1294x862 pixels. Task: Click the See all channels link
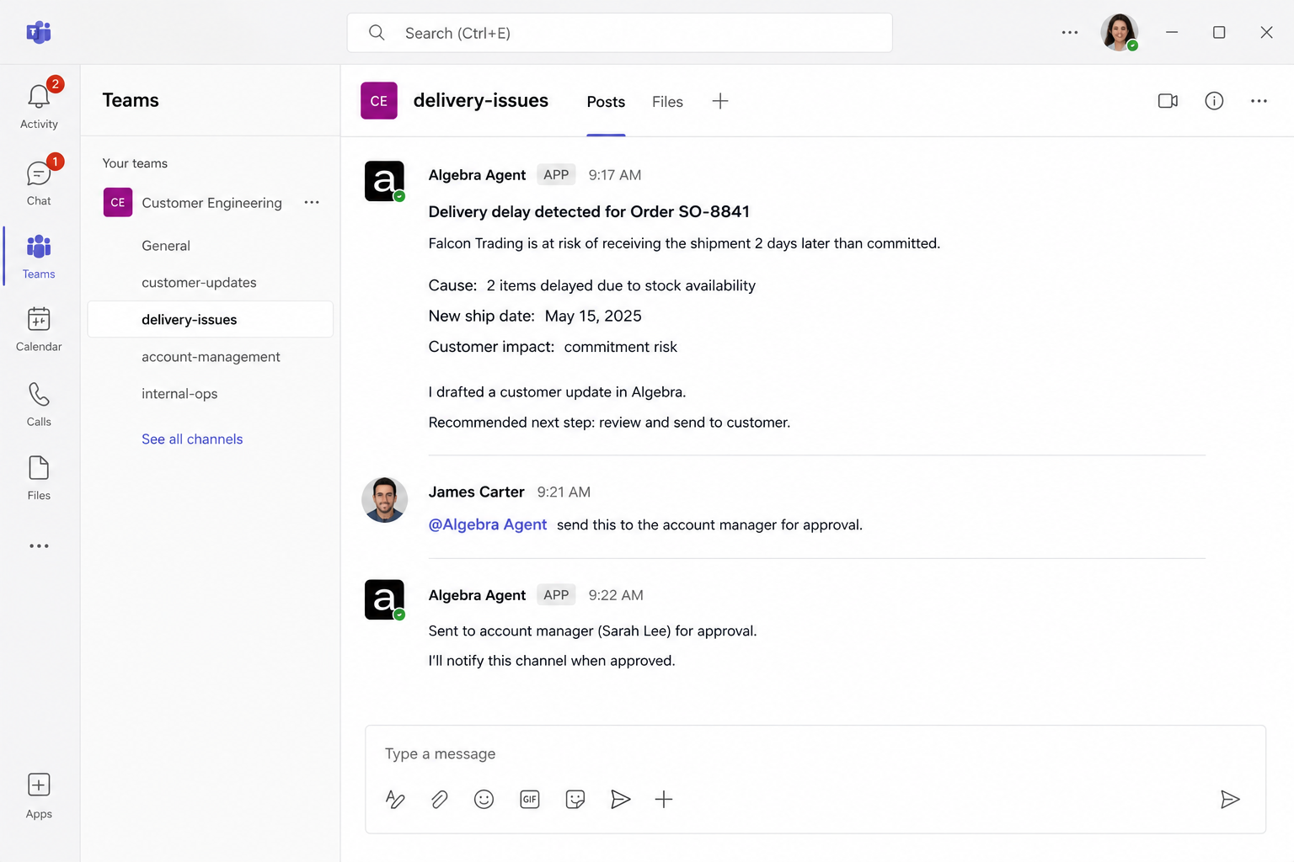(x=192, y=439)
